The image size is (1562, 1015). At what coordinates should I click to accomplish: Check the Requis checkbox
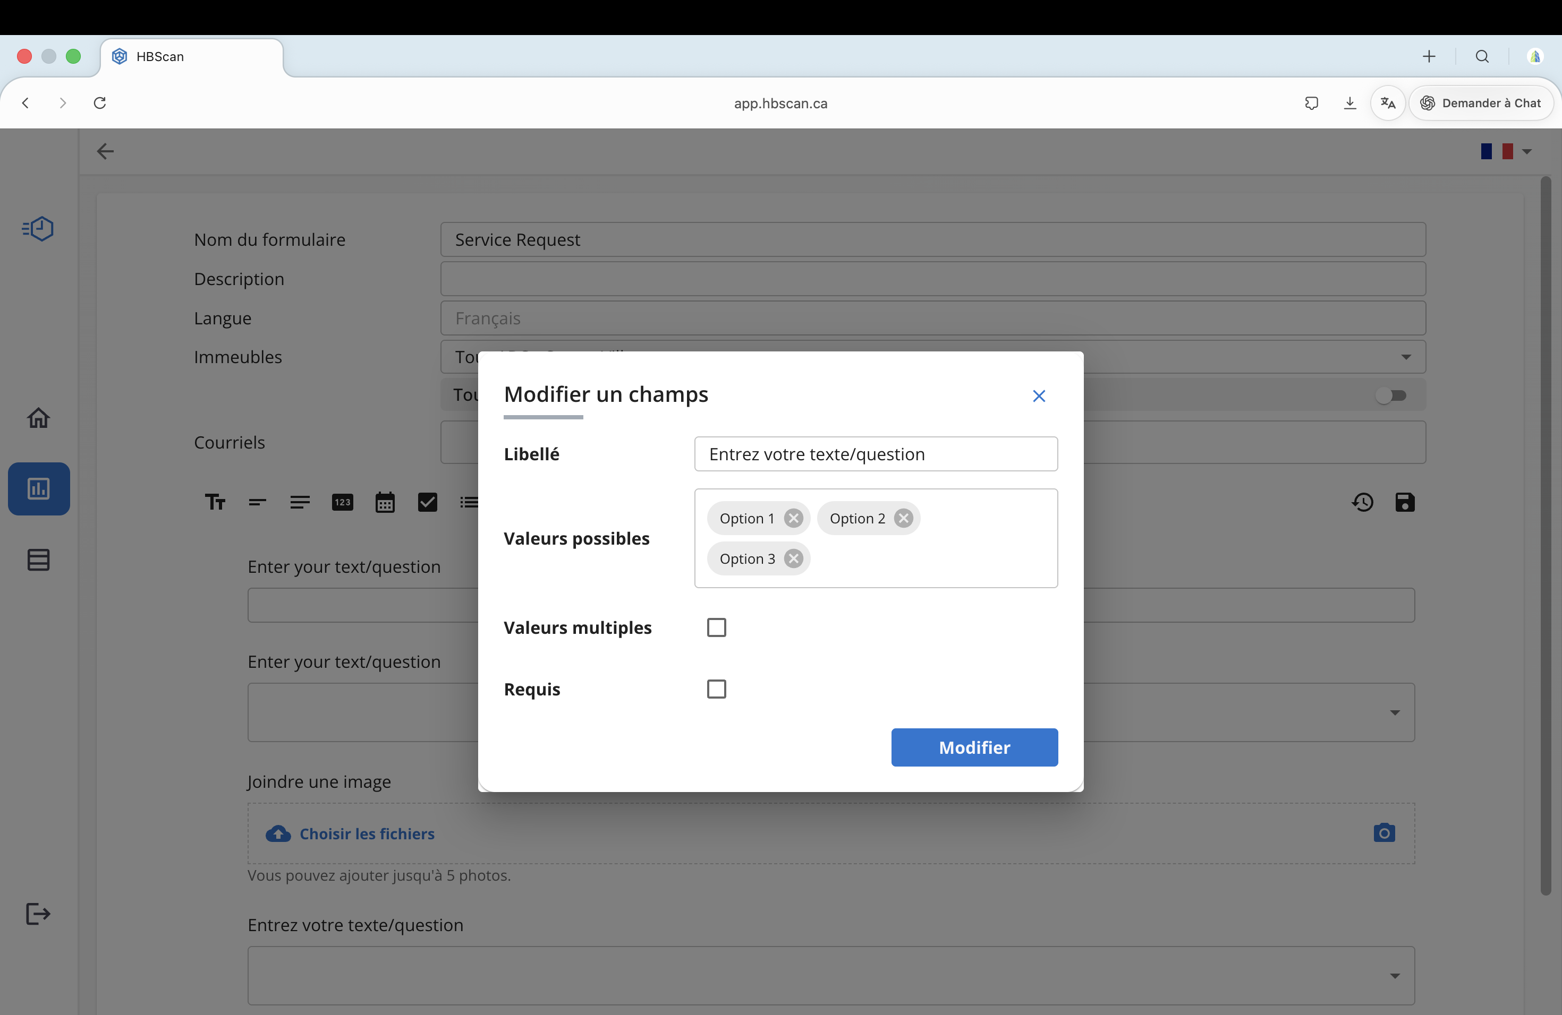tap(716, 689)
